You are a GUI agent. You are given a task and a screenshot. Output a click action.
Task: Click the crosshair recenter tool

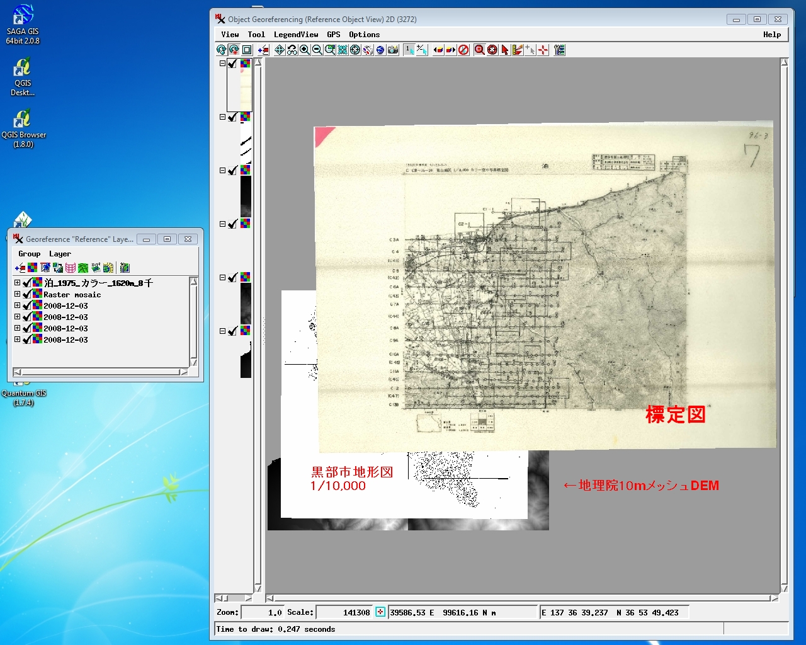(x=354, y=50)
